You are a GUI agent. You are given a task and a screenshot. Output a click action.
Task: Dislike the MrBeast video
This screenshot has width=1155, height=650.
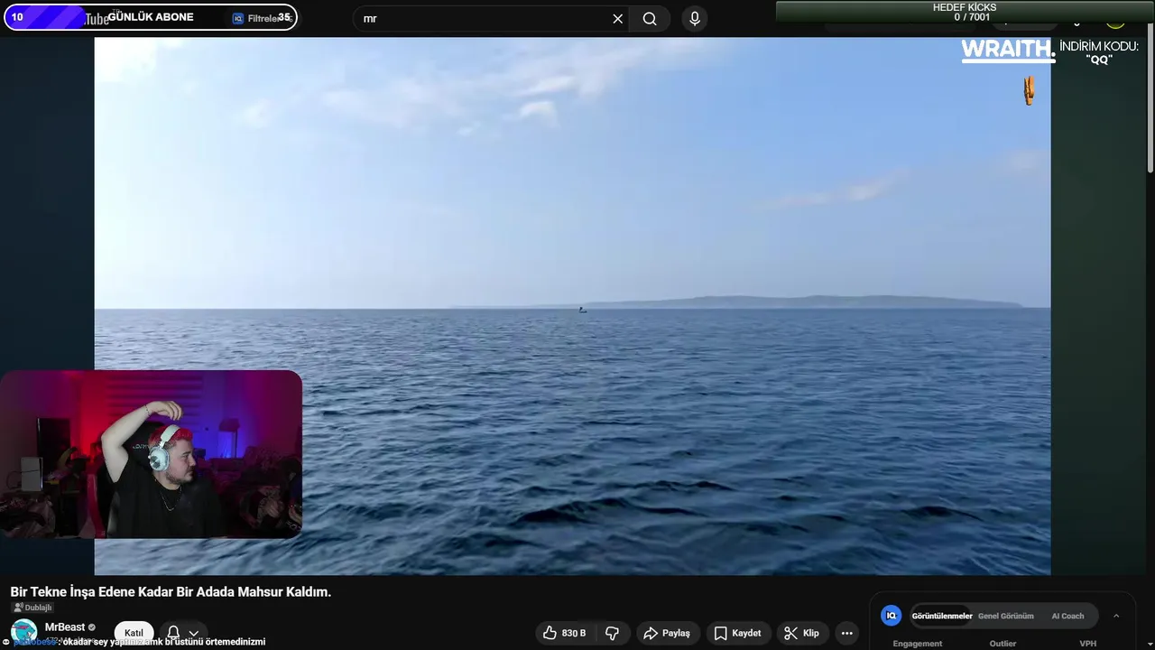pyautogui.click(x=612, y=633)
